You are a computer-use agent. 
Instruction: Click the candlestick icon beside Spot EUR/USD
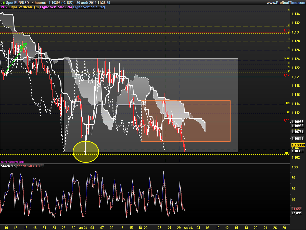(3, 3)
